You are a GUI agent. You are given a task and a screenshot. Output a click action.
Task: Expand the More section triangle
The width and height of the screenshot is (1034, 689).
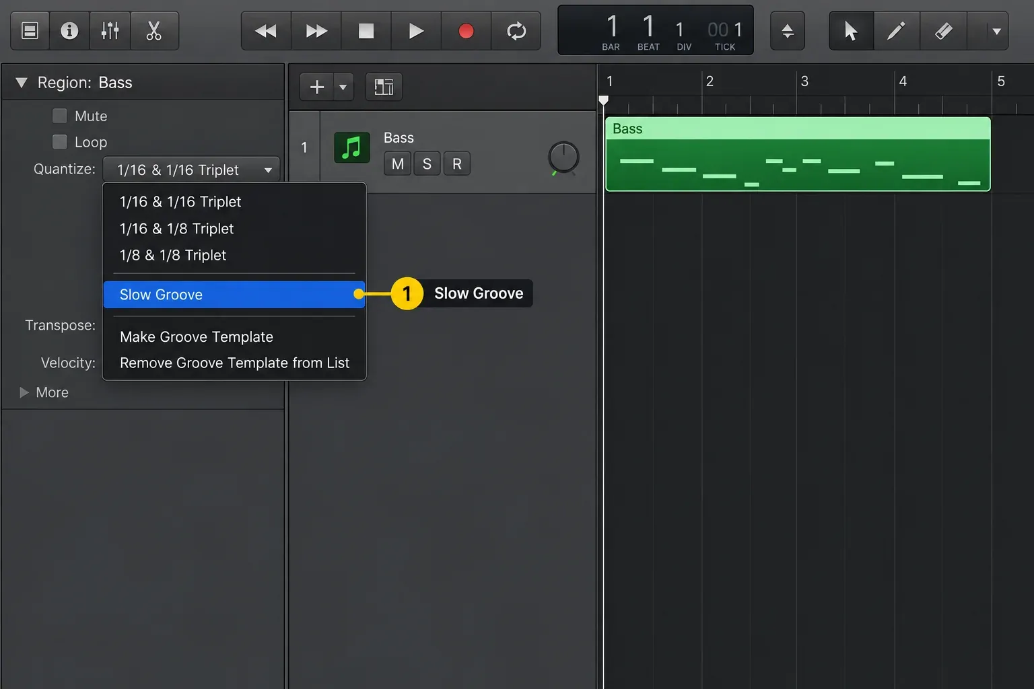point(24,392)
